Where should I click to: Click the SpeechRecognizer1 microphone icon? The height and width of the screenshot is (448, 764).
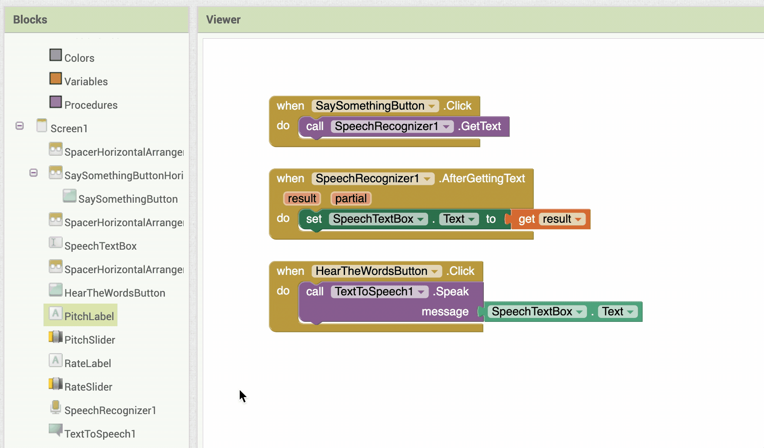[x=56, y=407]
